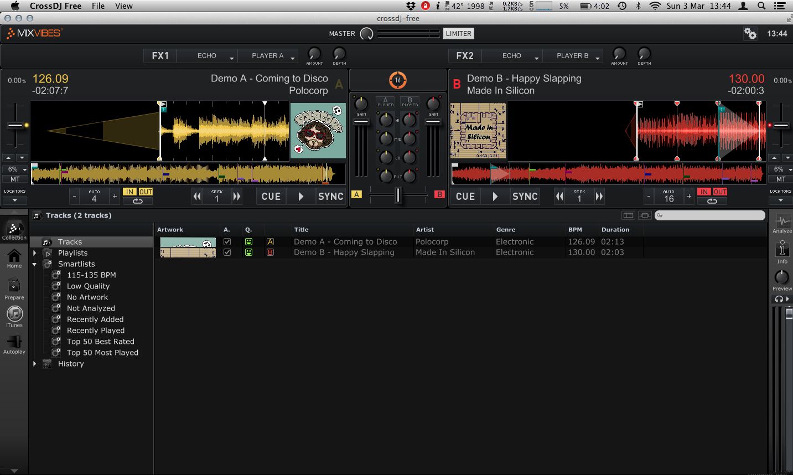Viewport: 793px width, 475px height.
Task: Open the Collection sidebar panel
Action: point(14,230)
